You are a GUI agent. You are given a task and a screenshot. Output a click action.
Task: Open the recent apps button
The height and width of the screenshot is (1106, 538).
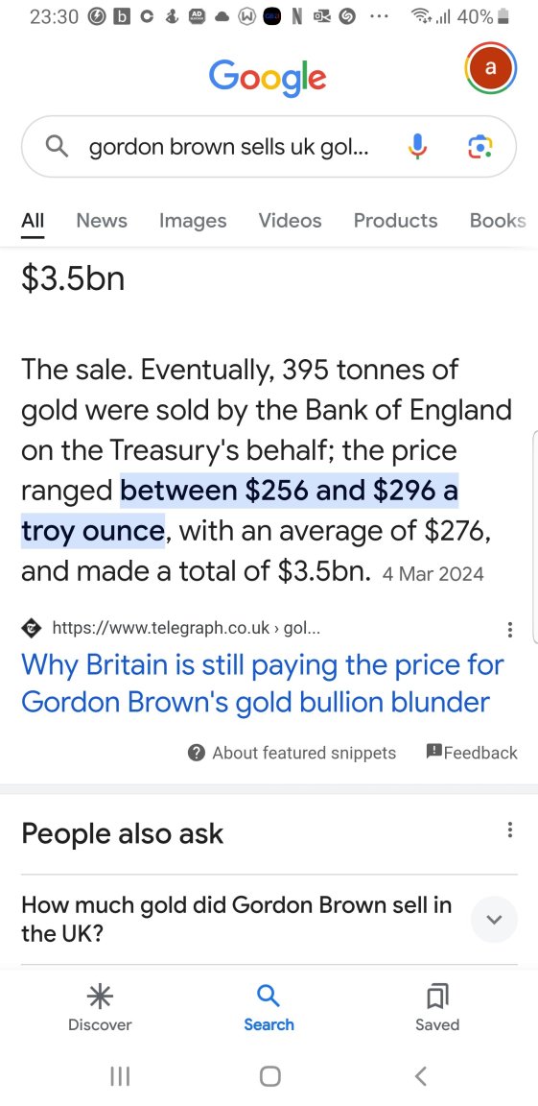121,1075
